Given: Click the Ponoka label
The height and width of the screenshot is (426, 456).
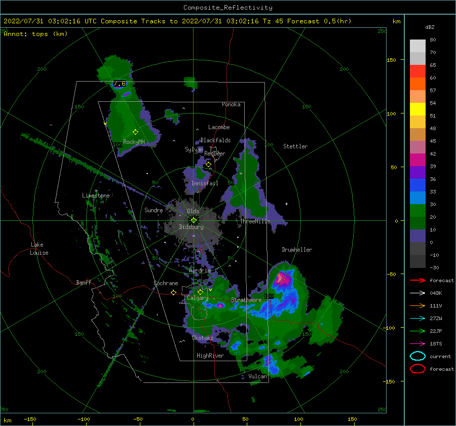Looking at the screenshot, I should tap(231, 104).
